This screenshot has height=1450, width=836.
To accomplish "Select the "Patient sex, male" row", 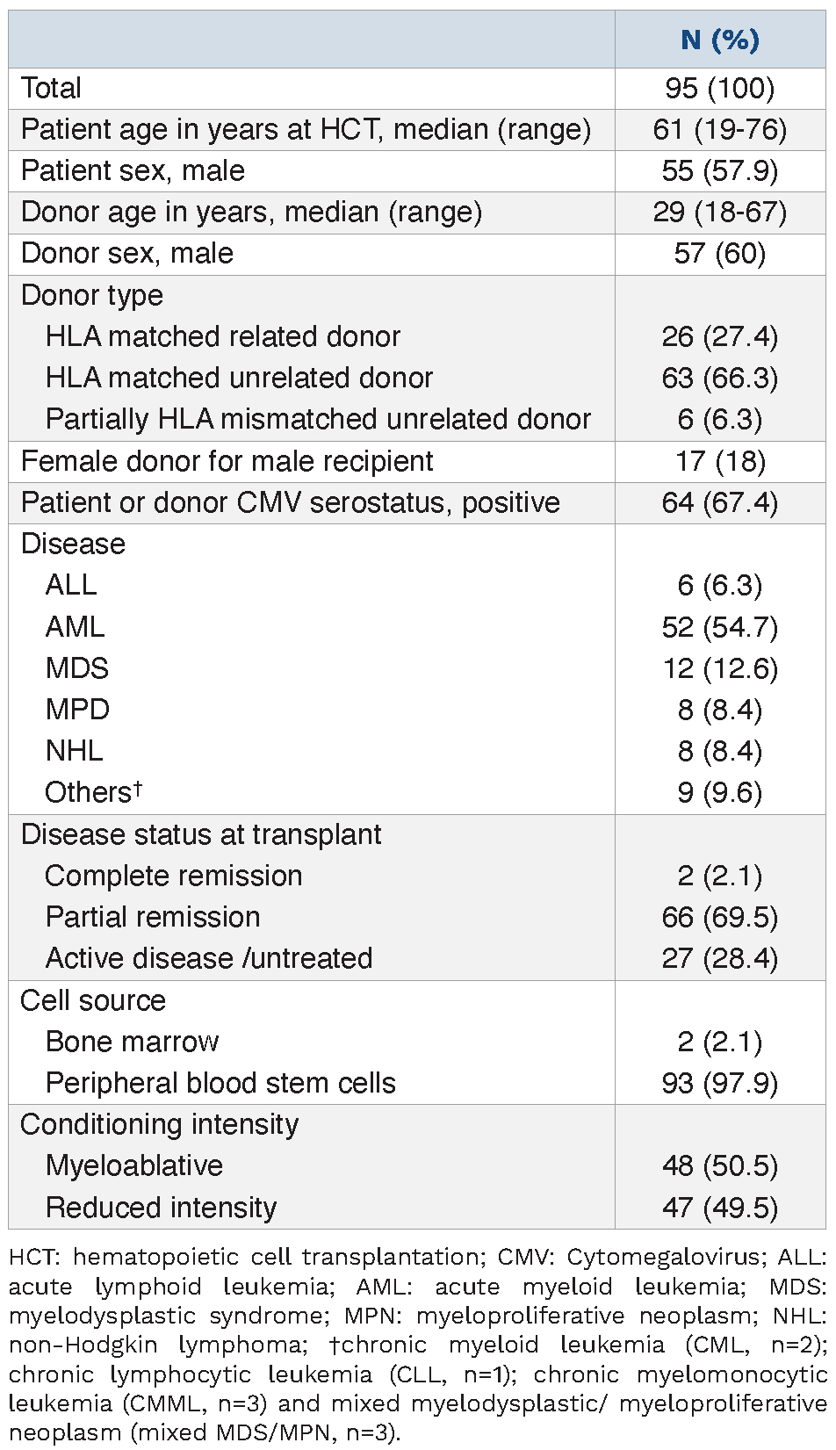I will pyautogui.click(x=133, y=170).
